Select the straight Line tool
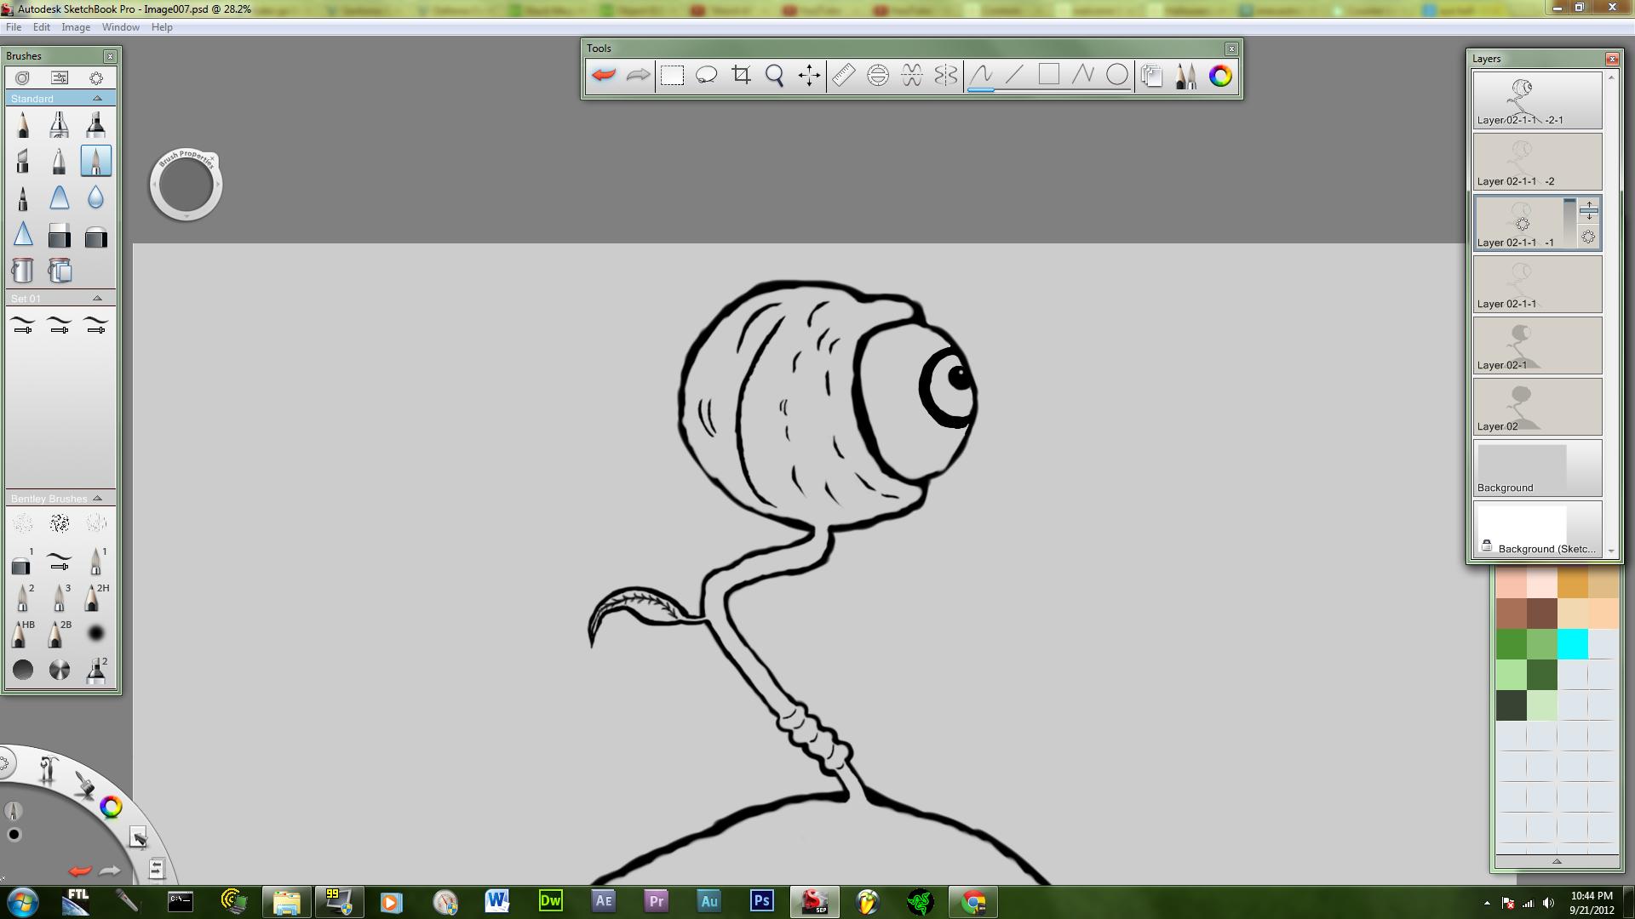The image size is (1635, 919). click(x=1015, y=75)
